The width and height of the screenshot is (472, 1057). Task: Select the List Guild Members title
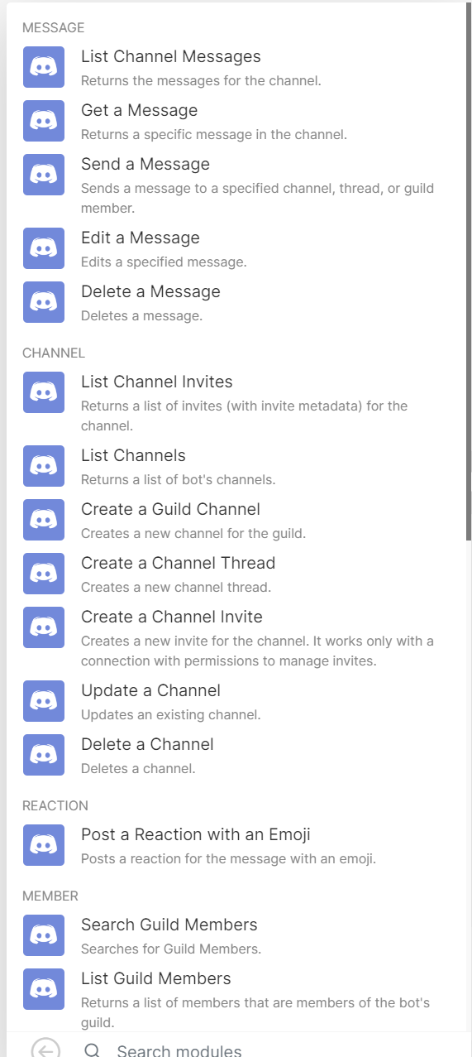(x=156, y=978)
